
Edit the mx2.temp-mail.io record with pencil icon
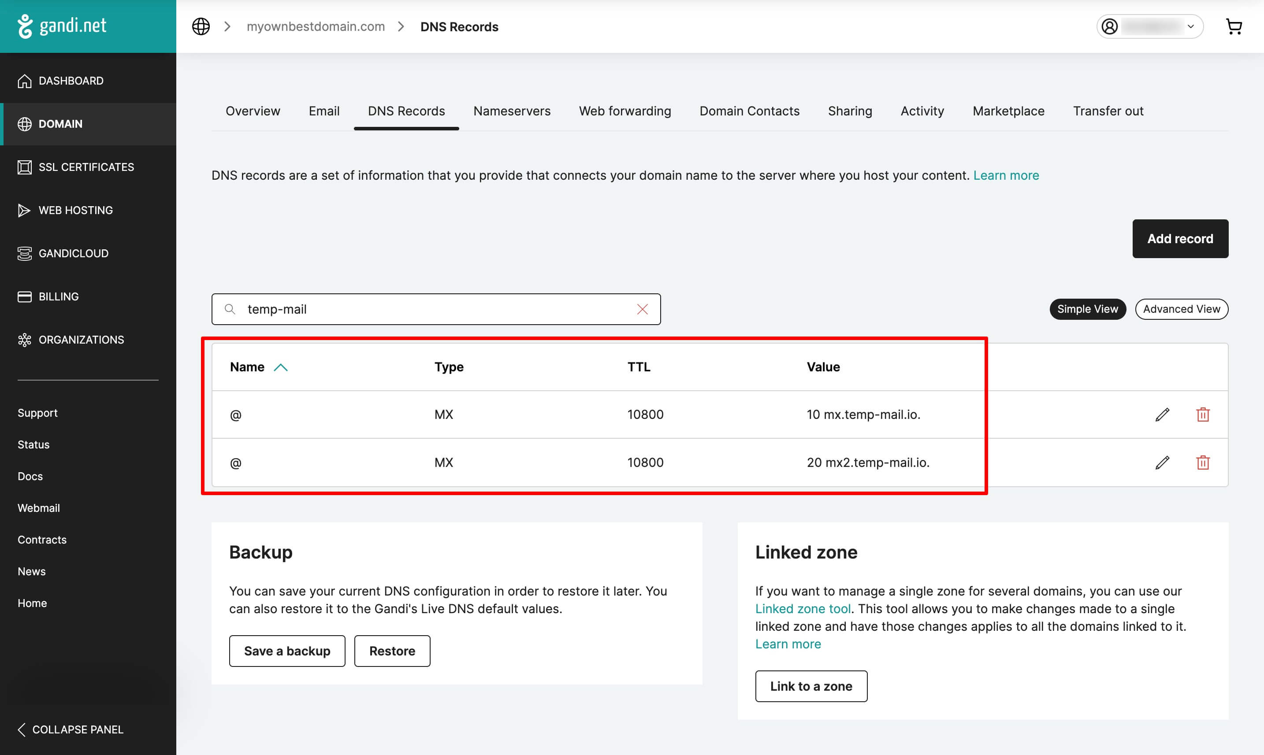(x=1162, y=463)
